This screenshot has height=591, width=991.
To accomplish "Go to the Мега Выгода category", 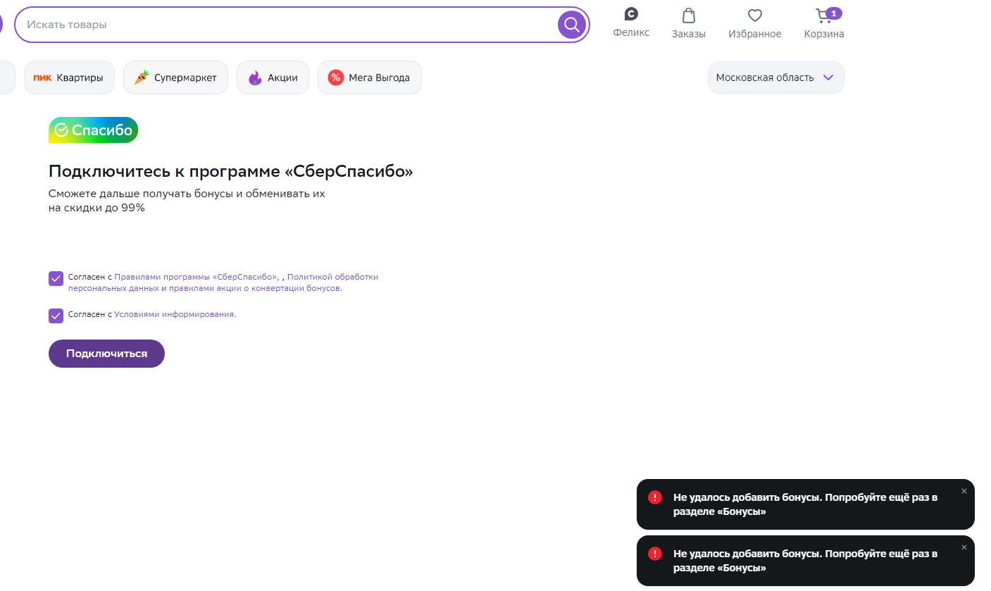I will tap(370, 77).
